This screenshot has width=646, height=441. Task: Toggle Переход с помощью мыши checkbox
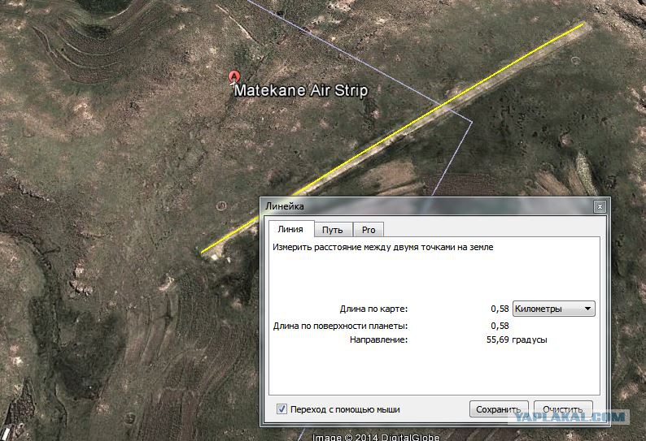(282, 409)
